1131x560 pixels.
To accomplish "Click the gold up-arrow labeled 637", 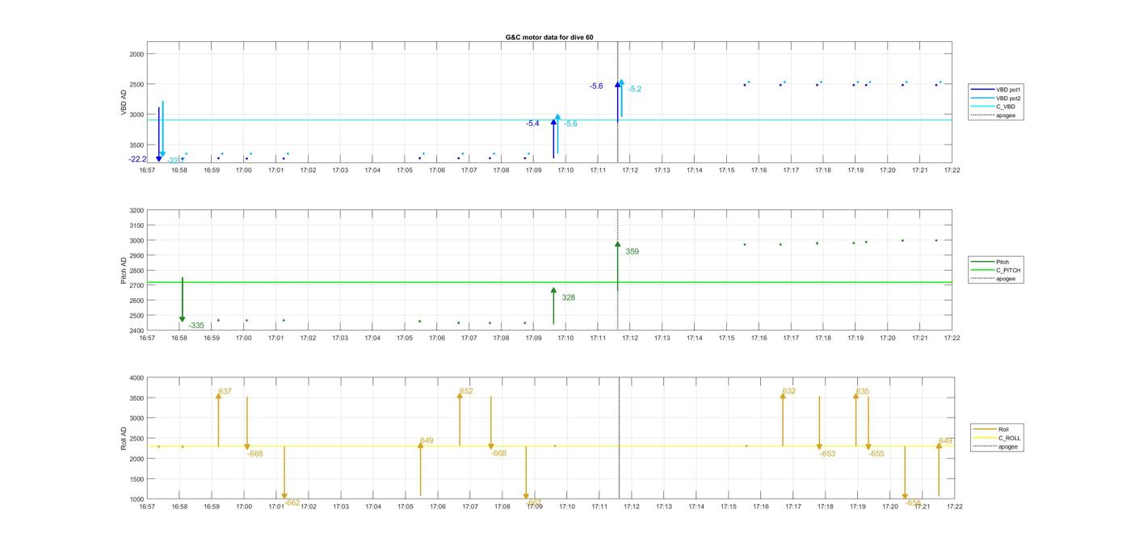I will (x=218, y=419).
